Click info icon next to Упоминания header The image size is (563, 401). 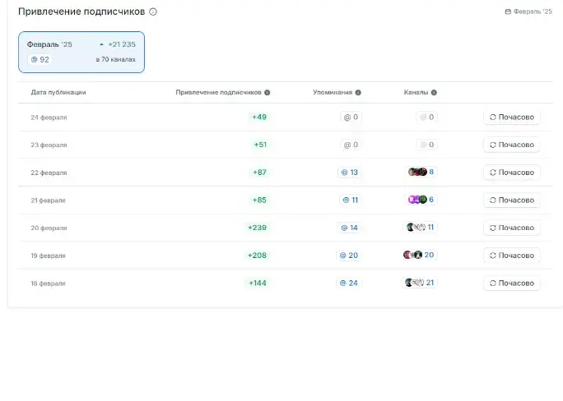(358, 93)
